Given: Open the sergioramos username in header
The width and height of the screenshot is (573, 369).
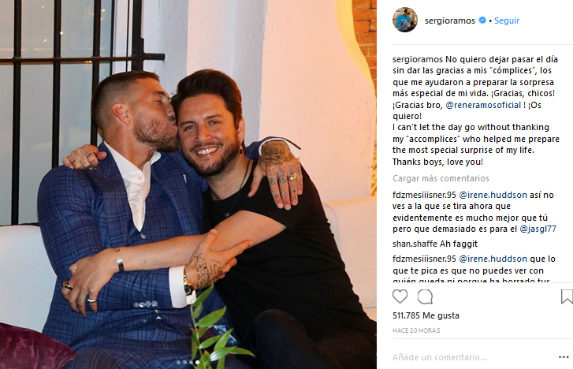Looking at the screenshot, I should [450, 20].
